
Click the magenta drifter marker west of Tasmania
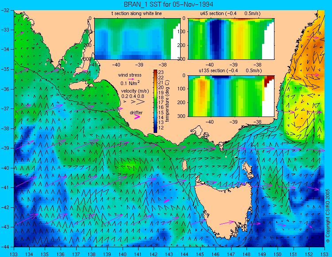166,201
